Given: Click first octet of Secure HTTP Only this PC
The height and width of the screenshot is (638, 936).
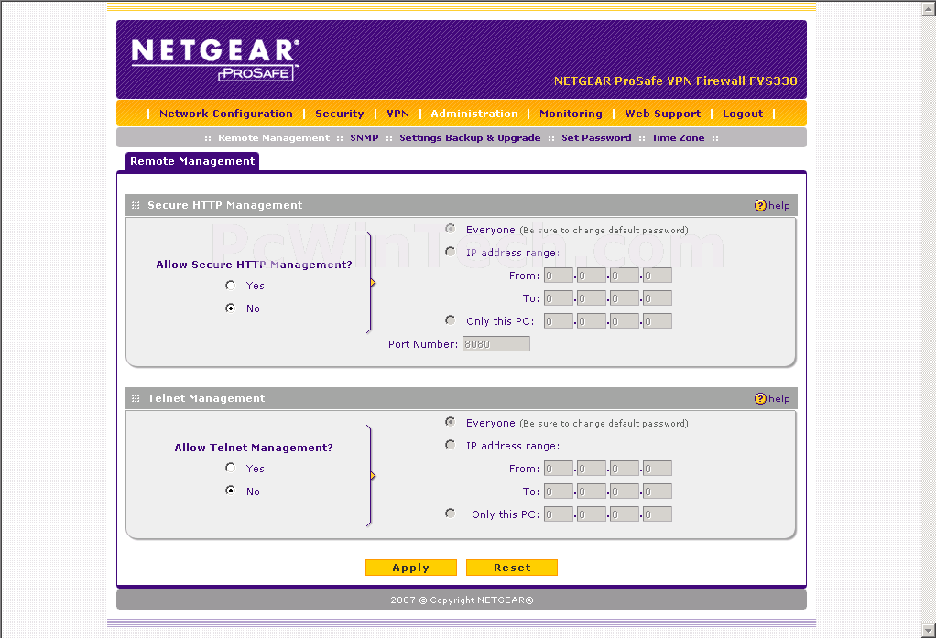Looking at the screenshot, I should (x=559, y=321).
